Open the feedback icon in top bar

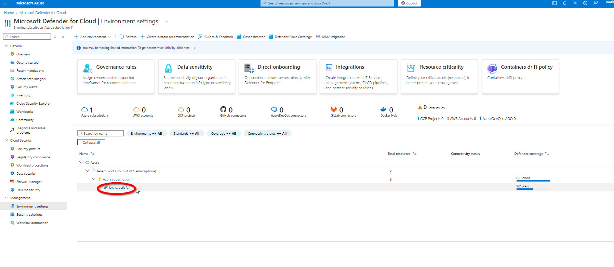(596, 3)
